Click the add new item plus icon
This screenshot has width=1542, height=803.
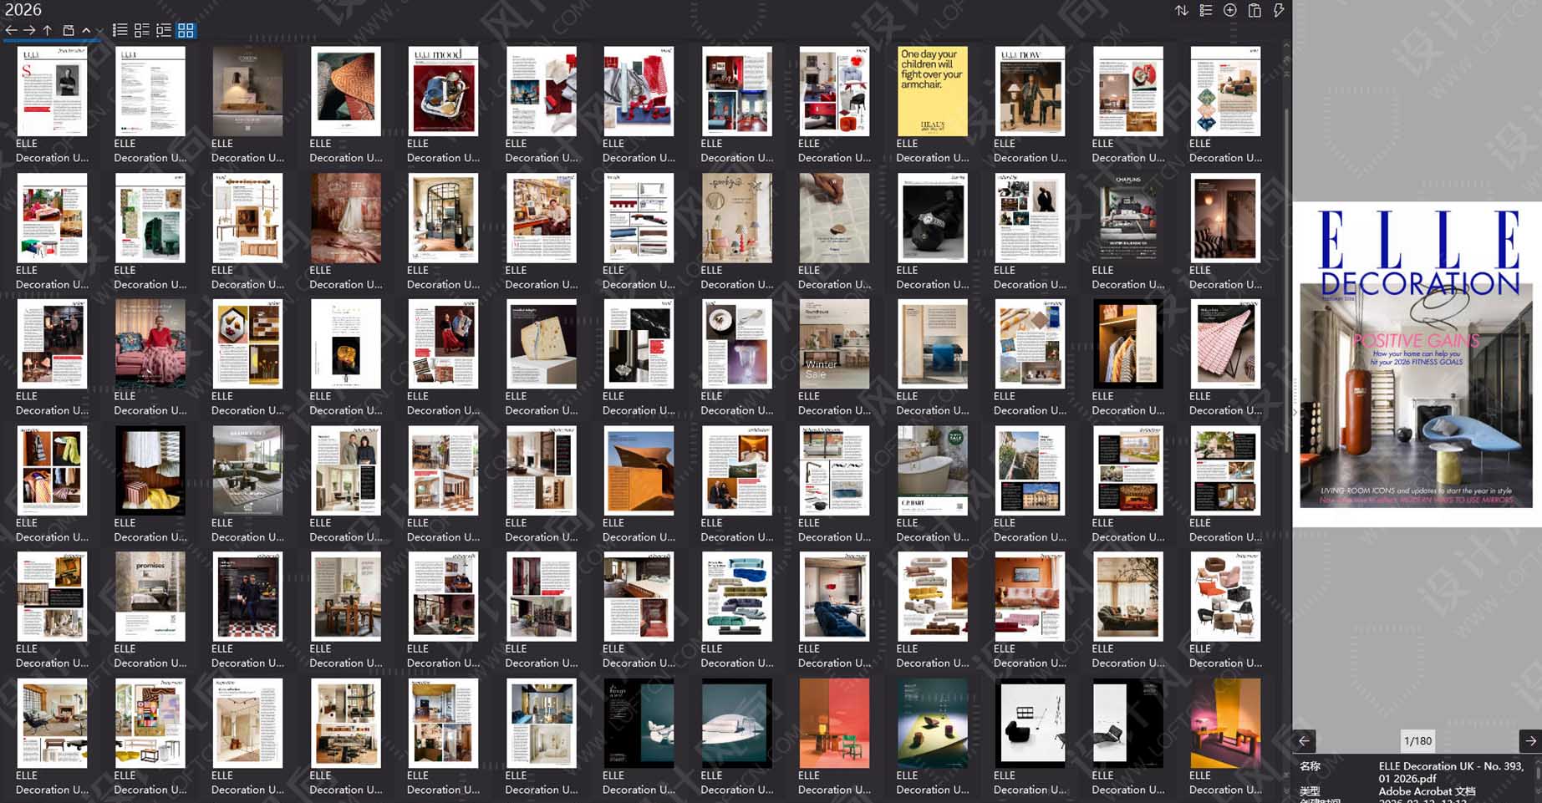click(x=1229, y=10)
